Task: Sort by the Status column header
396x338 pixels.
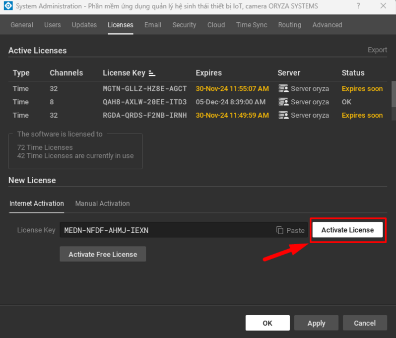Action: click(x=353, y=73)
